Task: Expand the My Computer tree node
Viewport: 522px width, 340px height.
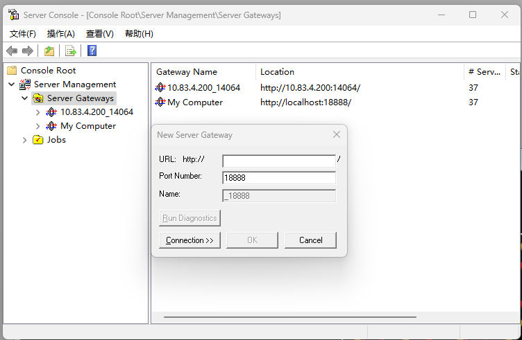Action: (38, 126)
